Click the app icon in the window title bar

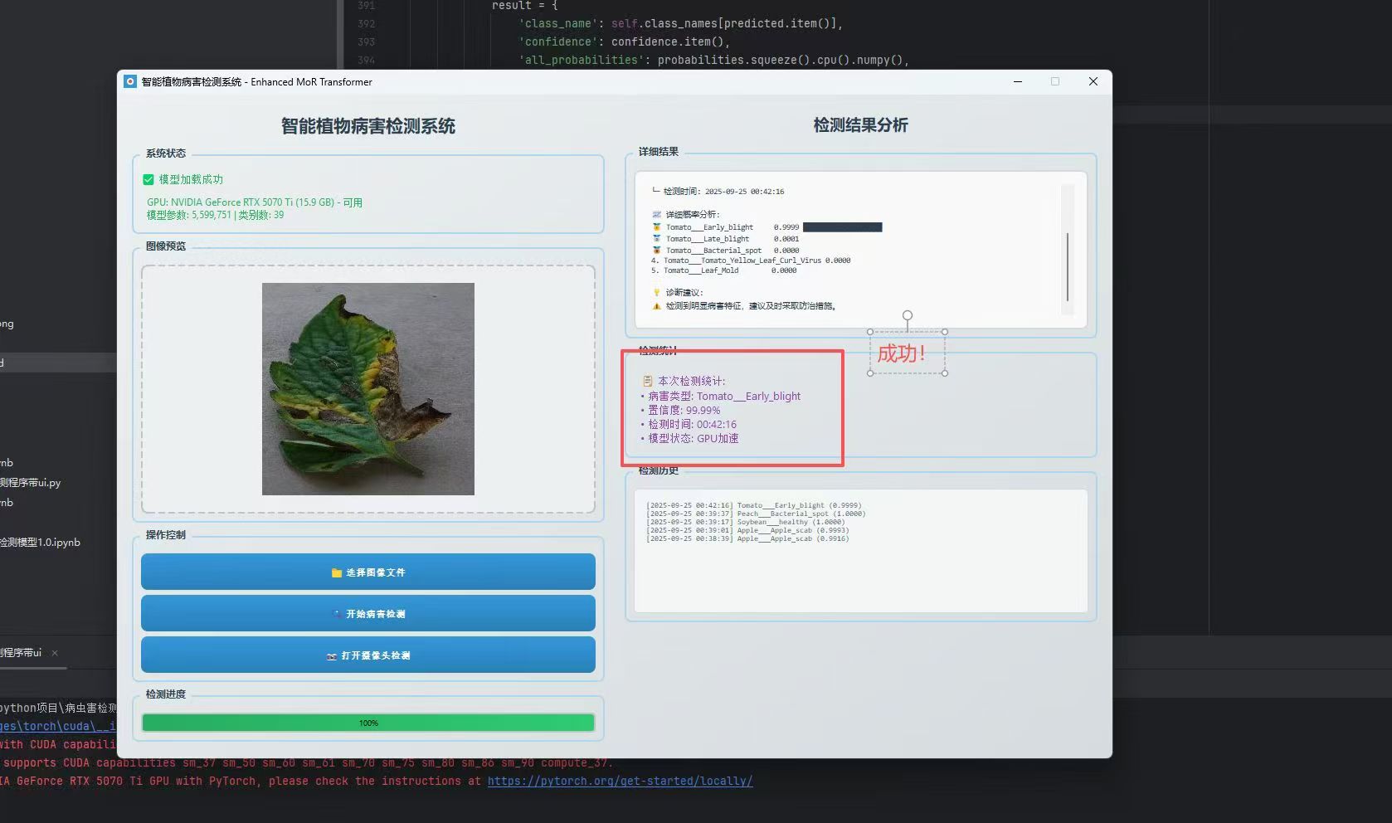pos(129,81)
